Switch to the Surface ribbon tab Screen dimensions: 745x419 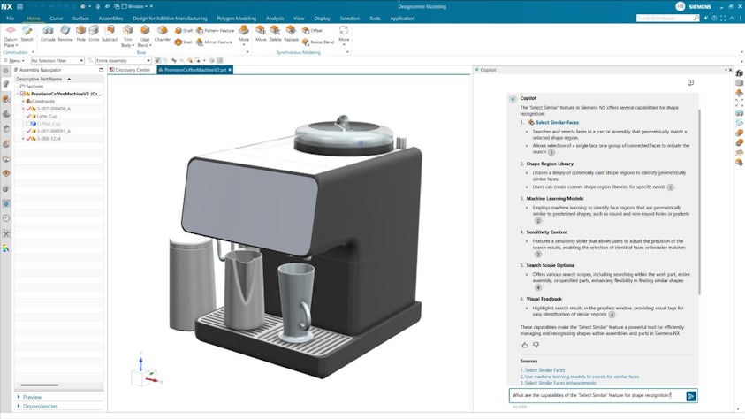pyautogui.click(x=80, y=19)
